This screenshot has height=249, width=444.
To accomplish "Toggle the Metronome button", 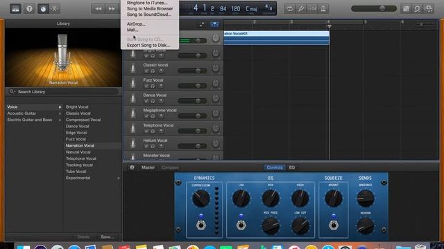I will pyautogui.click(x=323, y=9).
